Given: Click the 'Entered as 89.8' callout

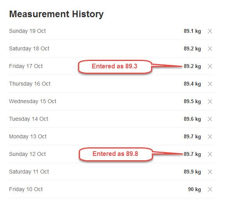Looking at the screenshot, I should coord(116,154).
